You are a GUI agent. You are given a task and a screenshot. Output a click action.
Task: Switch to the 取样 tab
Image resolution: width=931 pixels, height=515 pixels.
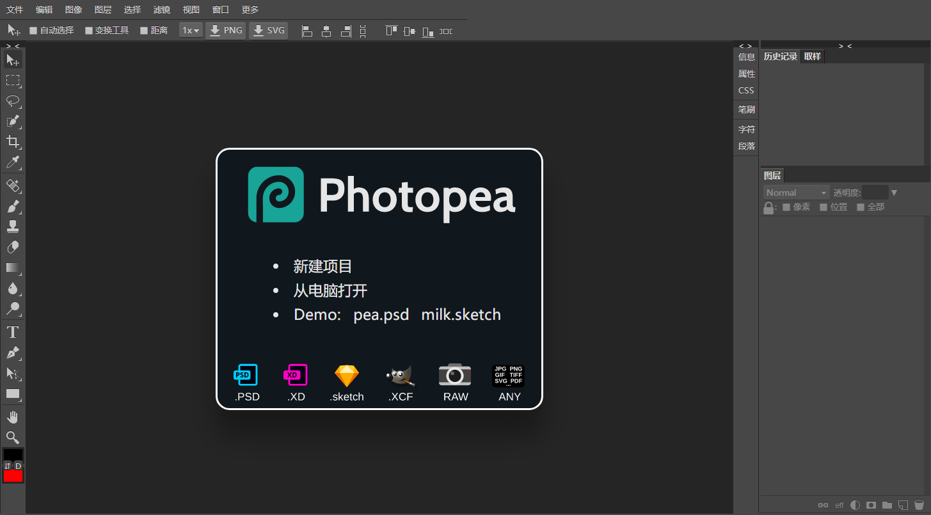(x=813, y=56)
